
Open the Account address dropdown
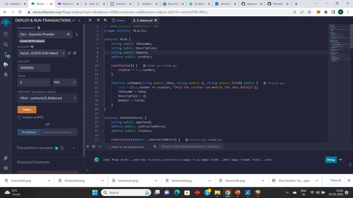pos(42,53)
